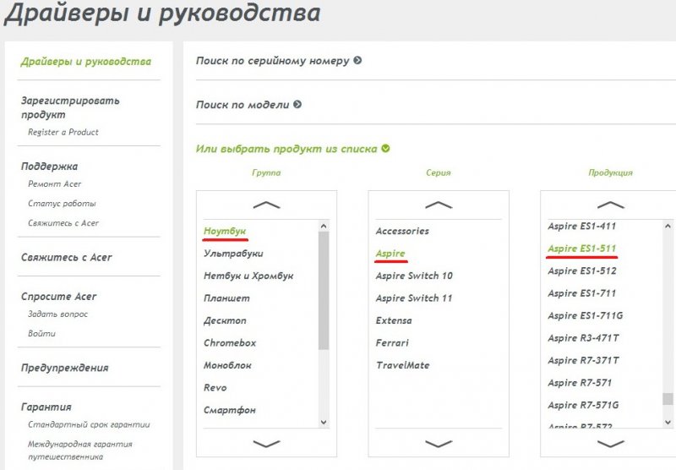Image resolution: width=676 pixels, height=470 pixels.
Task: Select Нетбук и Хромбук group
Action: [x=248, y=276]
